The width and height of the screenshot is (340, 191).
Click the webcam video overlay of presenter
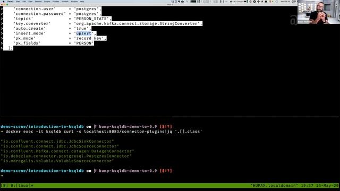point(319,12)
